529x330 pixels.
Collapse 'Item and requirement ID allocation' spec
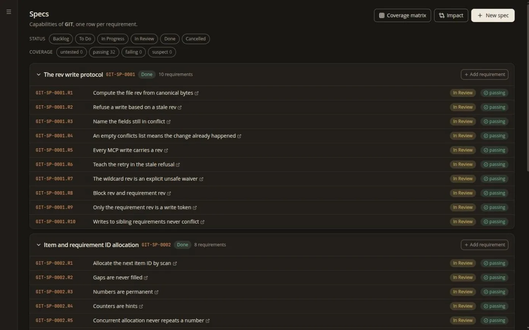pos(38,245)
